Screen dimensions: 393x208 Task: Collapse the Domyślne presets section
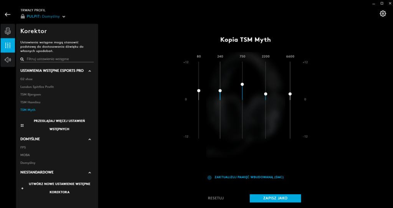point(89,139)
